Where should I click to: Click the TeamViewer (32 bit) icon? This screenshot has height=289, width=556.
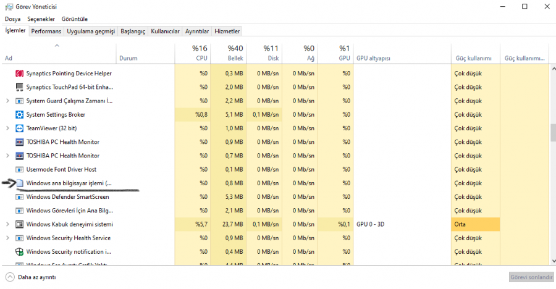[x=20, y=128]
